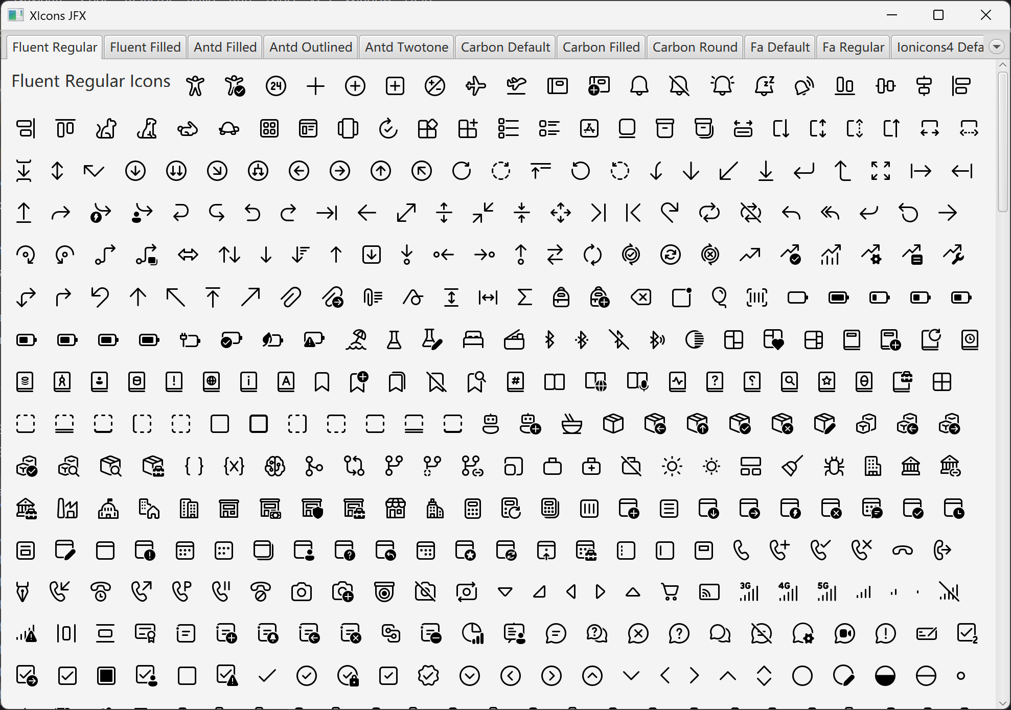Switch to the Fa Regular tab

[x=853, y=47]
